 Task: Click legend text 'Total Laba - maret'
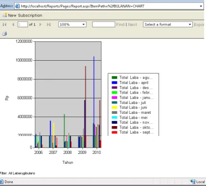tap(135, 112)
